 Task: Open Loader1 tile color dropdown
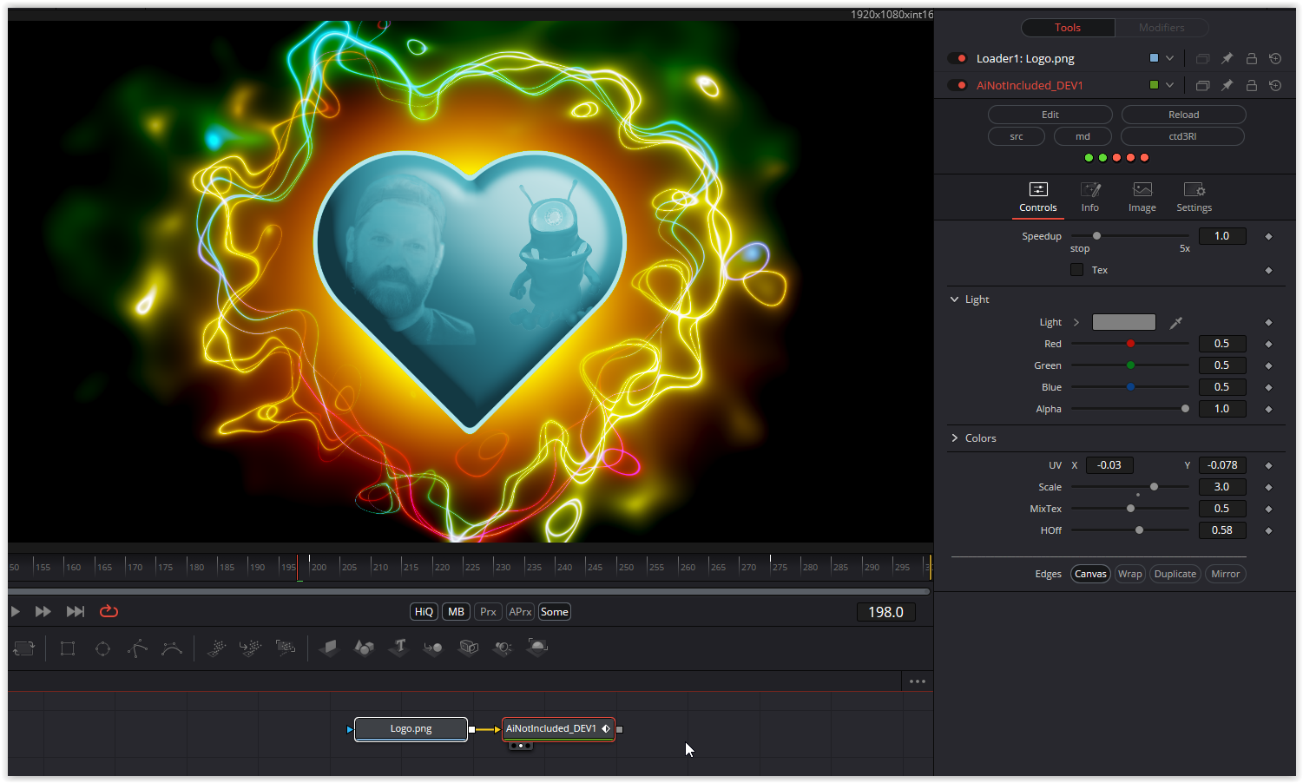click(x=1169, y=58)
